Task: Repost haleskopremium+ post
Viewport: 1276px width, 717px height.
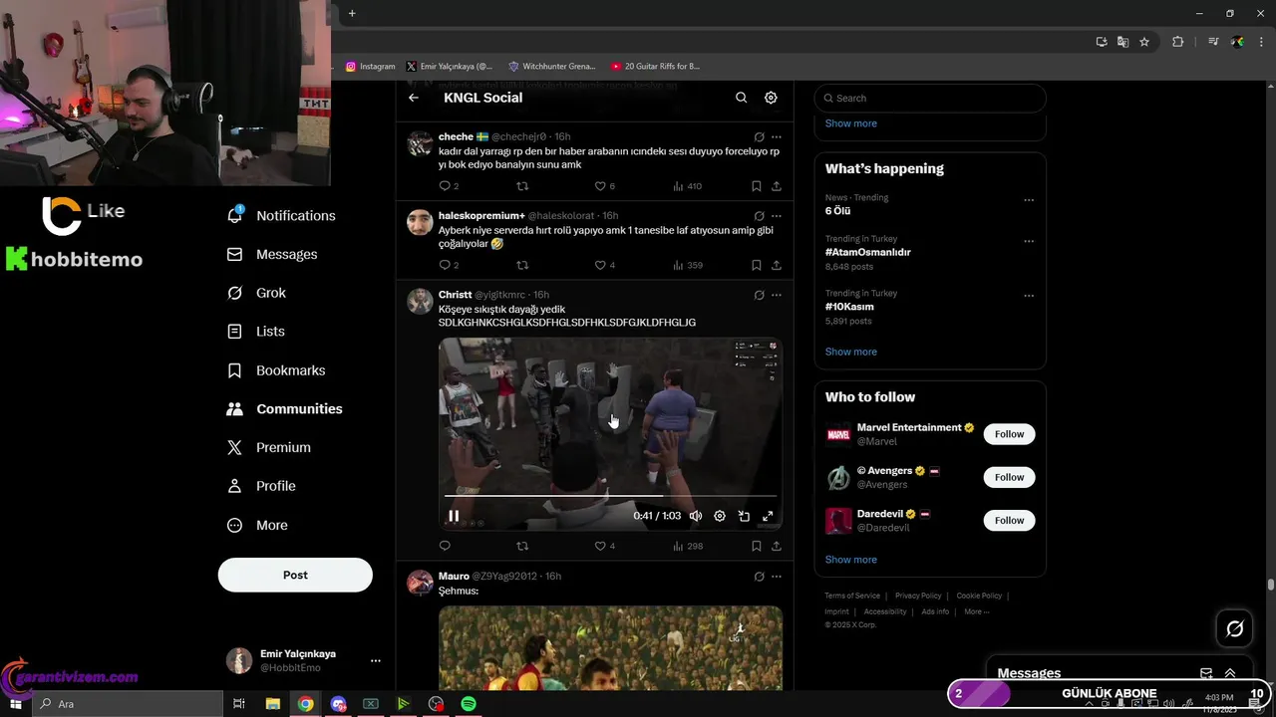Action: tap(522, 265)
